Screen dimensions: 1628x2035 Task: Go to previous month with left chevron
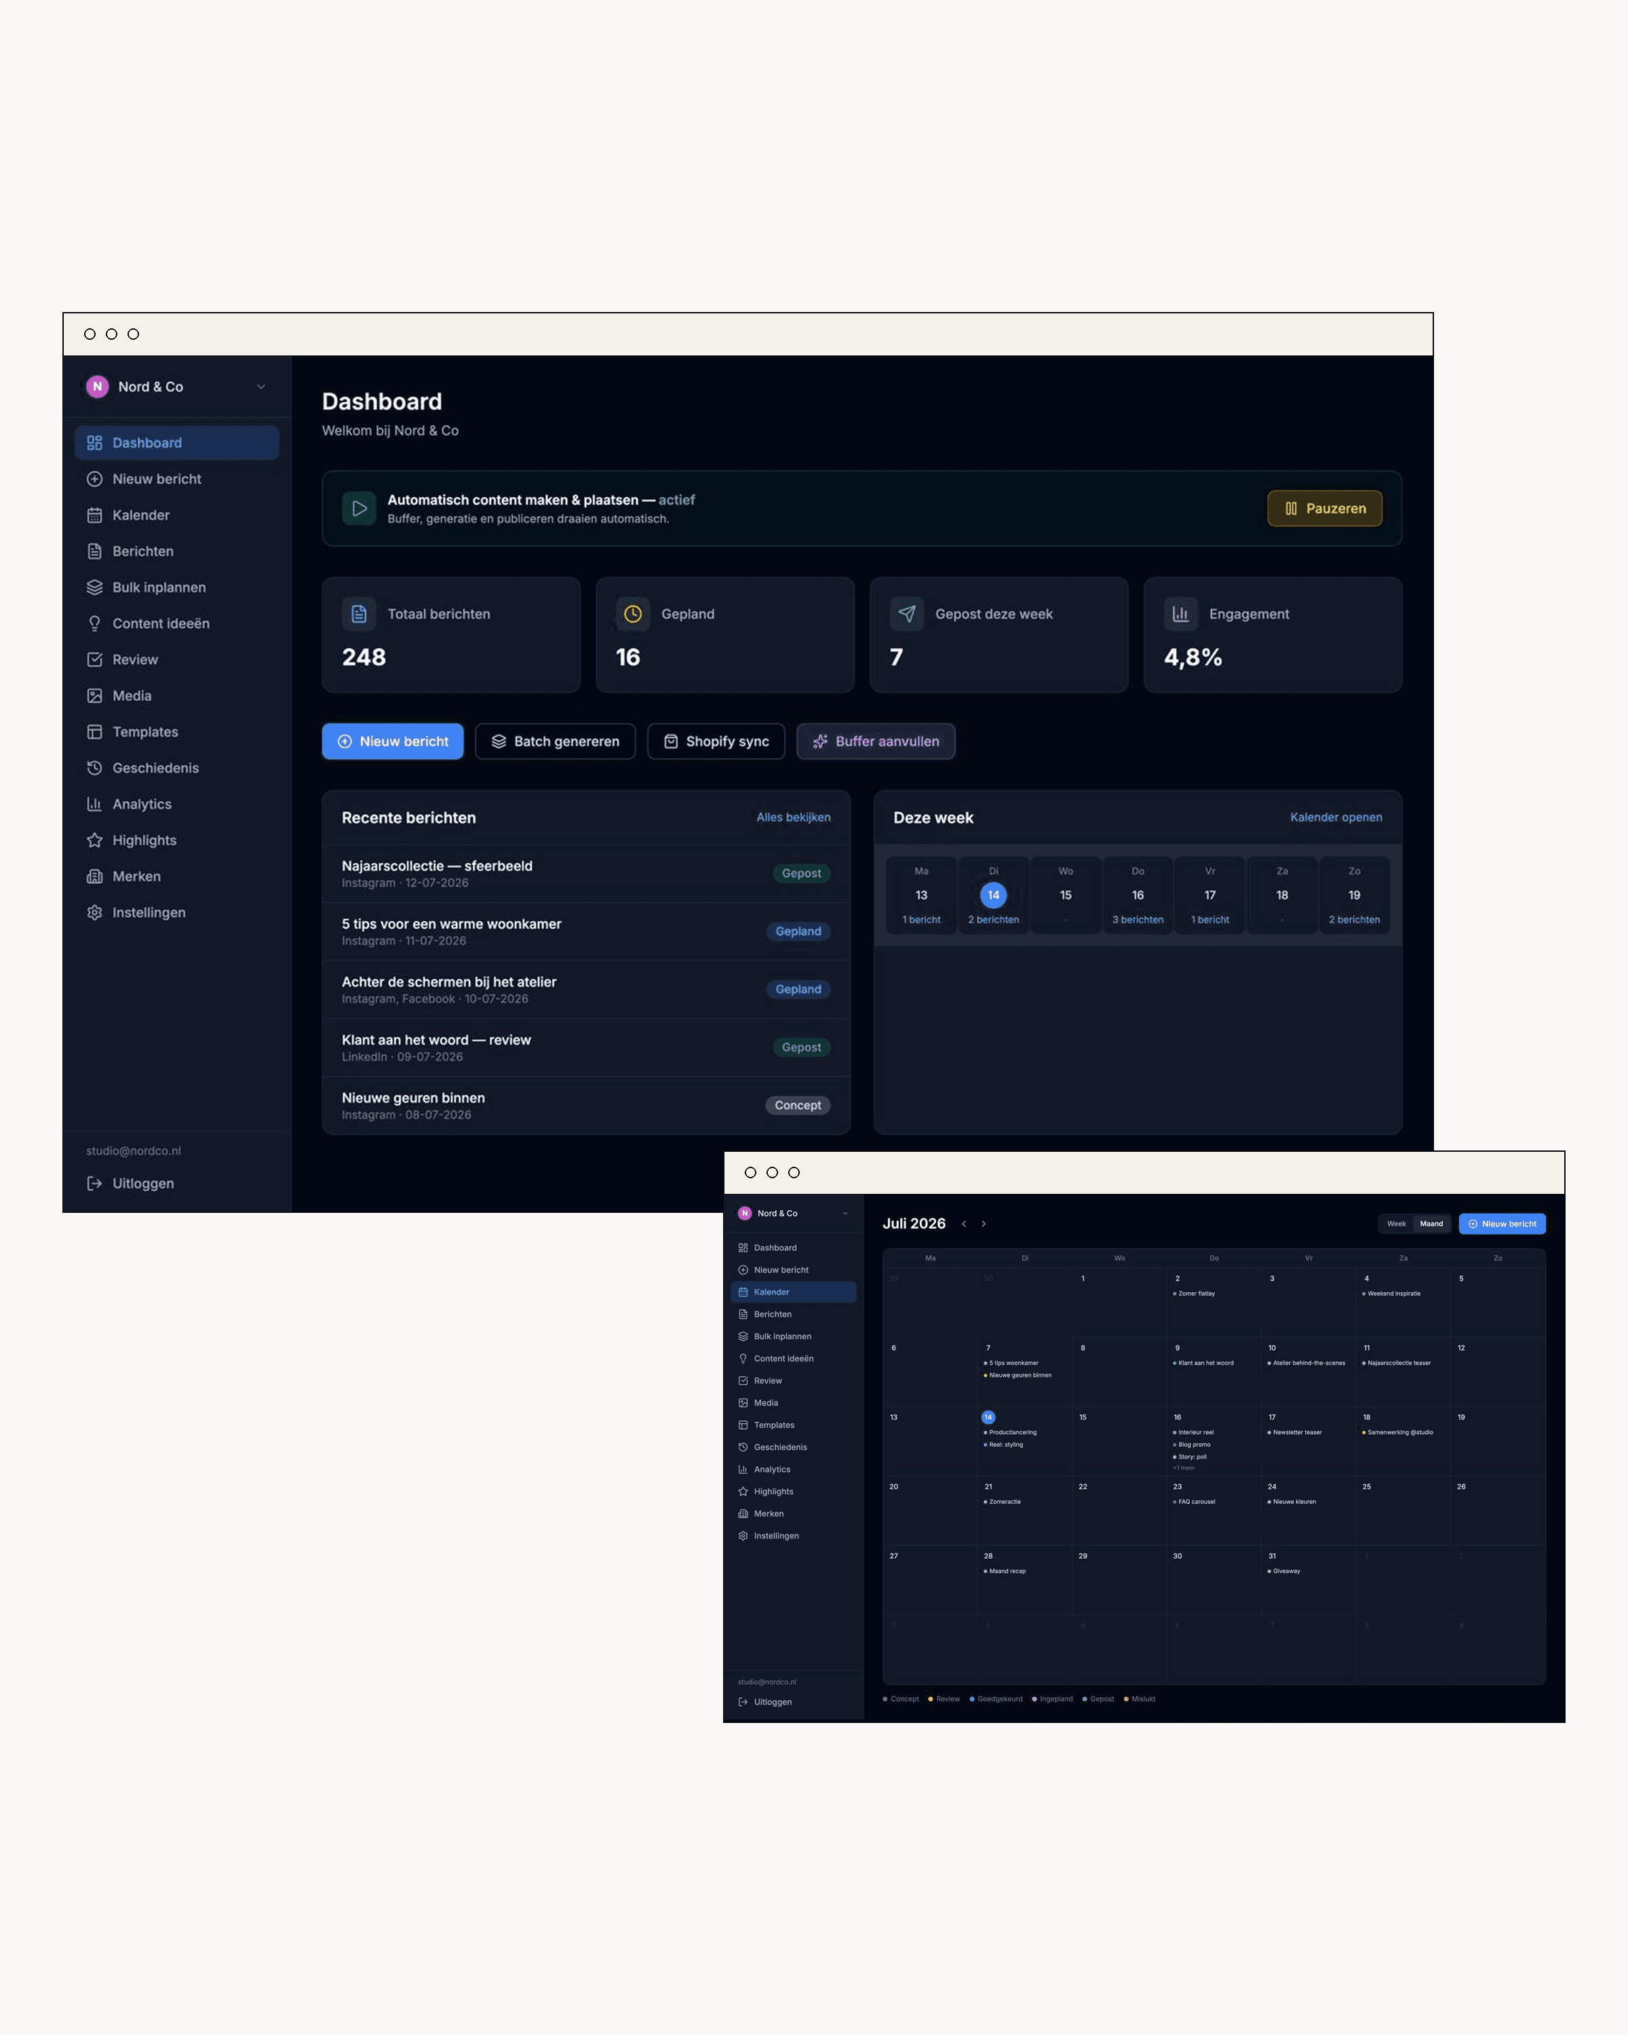(x=964, y=1224)
